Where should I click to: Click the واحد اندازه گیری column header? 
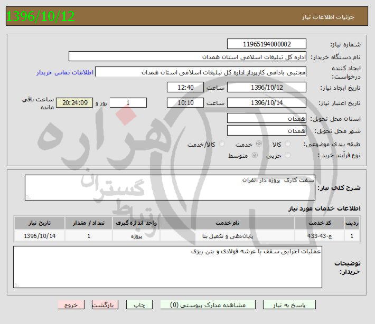pos(136,223)
